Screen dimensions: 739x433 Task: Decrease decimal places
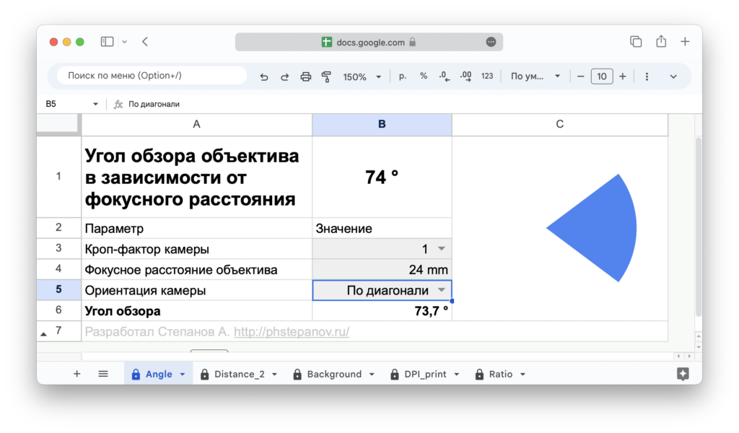(x=445, y=76)
